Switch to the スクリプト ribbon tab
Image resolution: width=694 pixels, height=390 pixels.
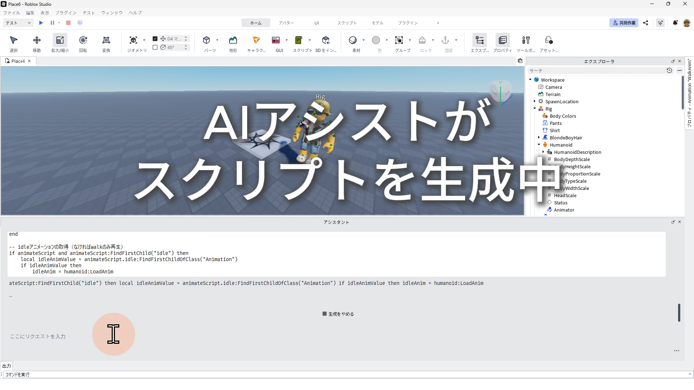click(x=347, y=23)
